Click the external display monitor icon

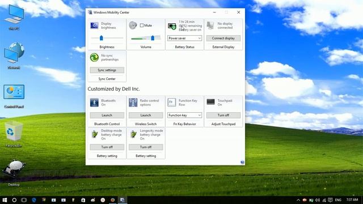click(x=210, y=25)
